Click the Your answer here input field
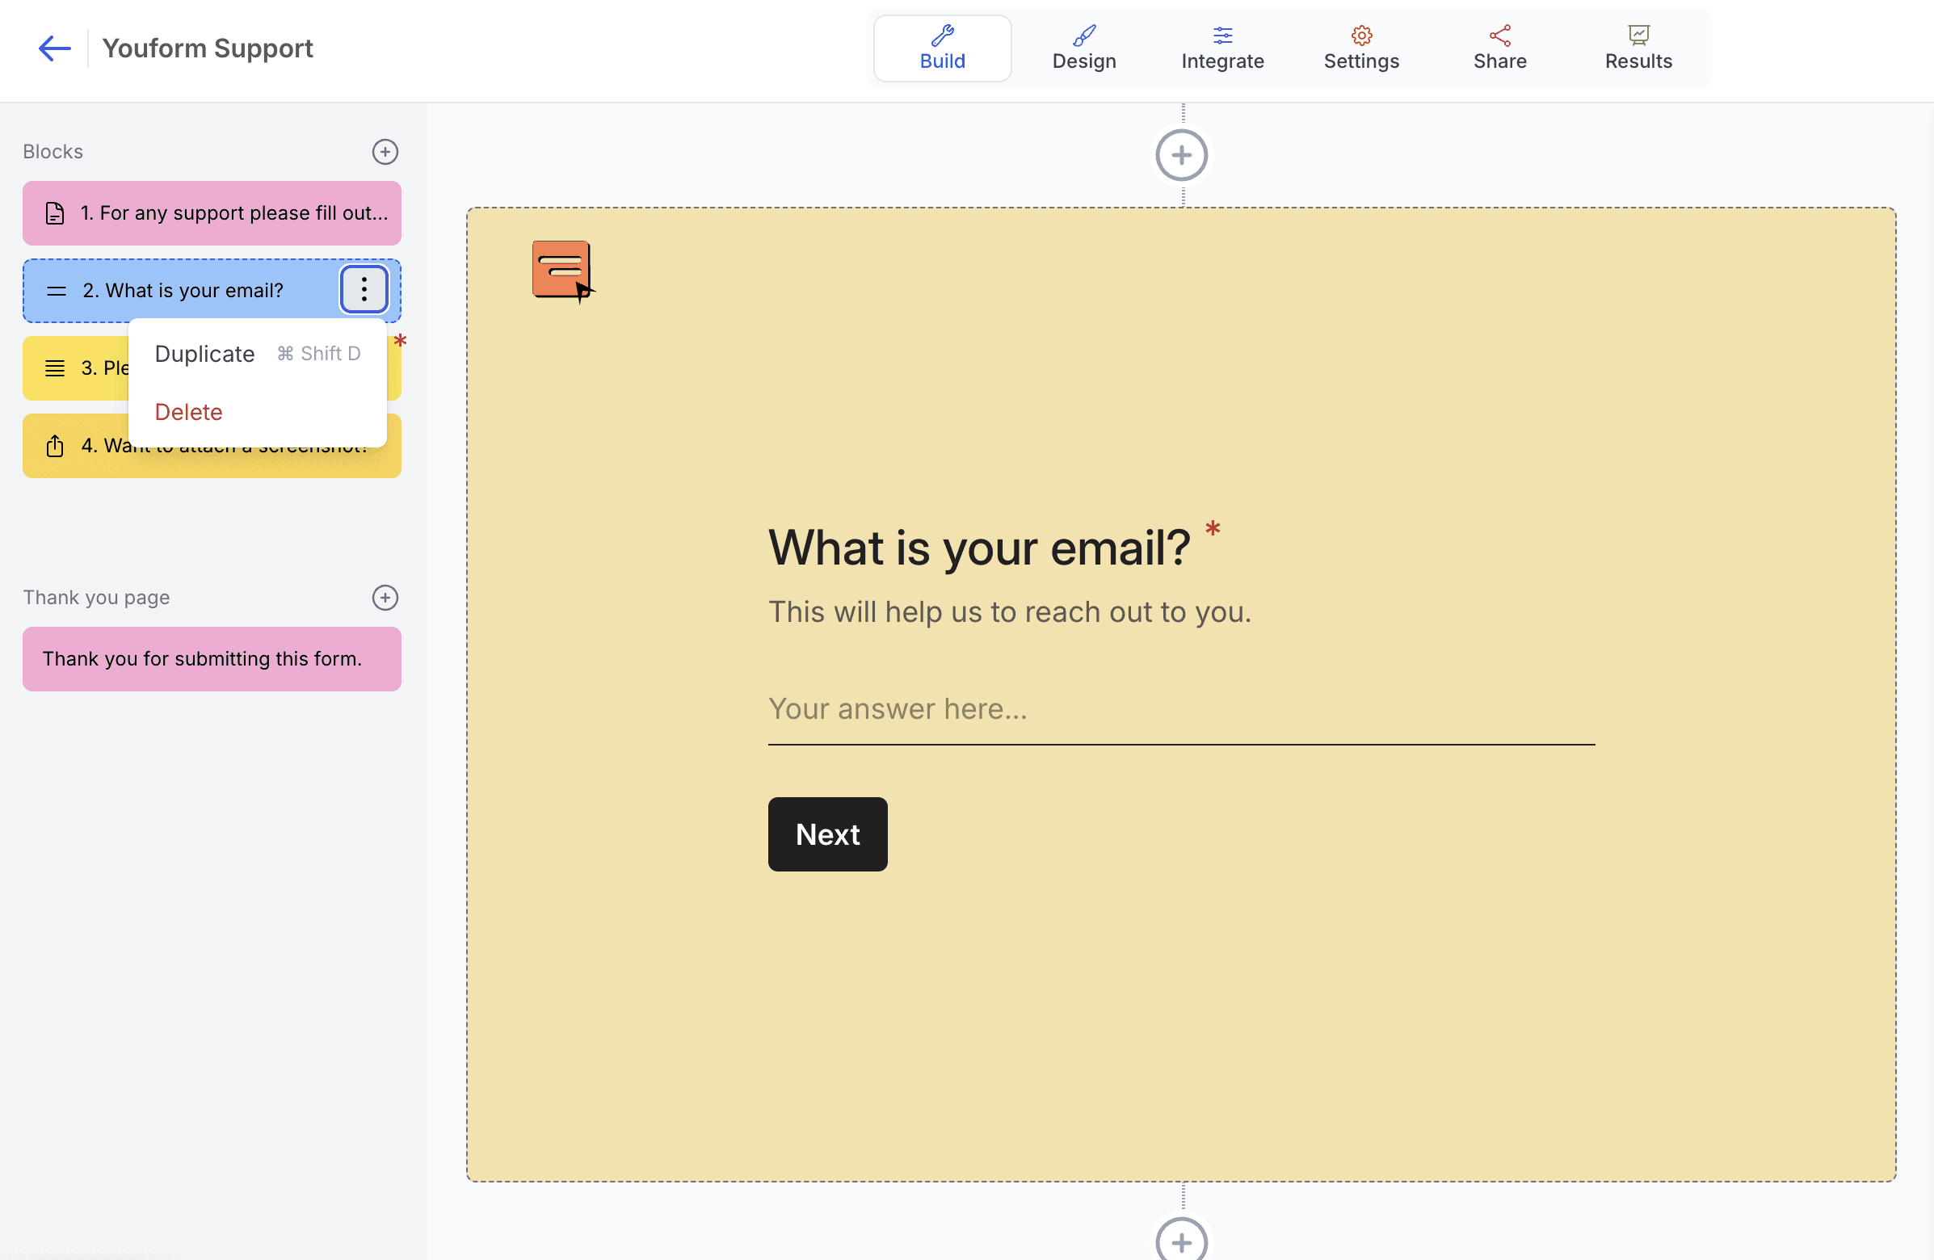 [x=1182, y=710]
